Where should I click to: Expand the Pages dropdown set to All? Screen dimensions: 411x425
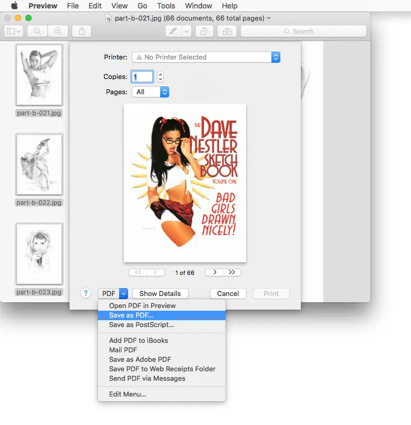150,92
